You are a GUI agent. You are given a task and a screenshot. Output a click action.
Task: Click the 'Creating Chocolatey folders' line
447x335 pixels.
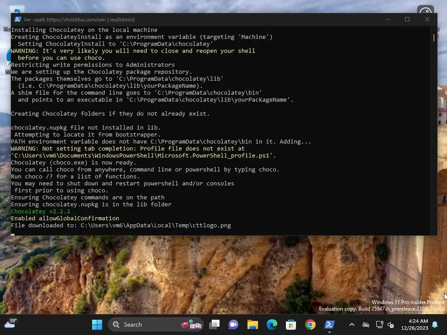(x=110, y=114)
